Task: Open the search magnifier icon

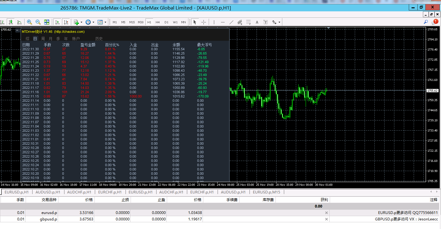Action: (x=426, y=22)
